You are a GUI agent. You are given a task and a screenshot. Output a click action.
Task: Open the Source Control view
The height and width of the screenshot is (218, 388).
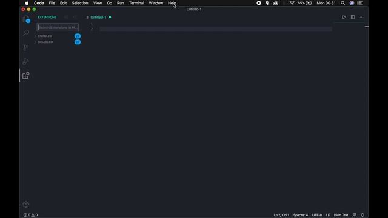(x=25, y=47)
